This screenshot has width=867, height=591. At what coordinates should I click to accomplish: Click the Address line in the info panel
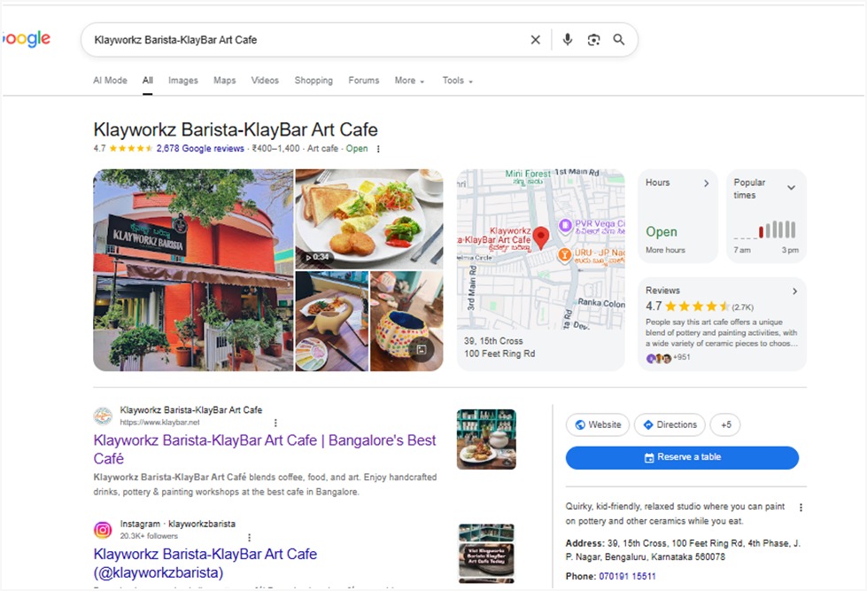coord(683,550)
